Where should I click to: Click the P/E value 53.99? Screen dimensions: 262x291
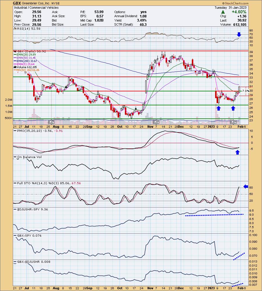click(99, 12)
